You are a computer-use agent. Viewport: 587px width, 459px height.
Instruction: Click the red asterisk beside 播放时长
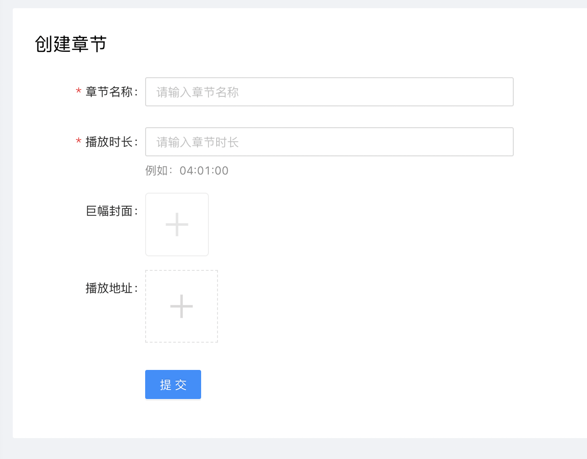(x=78, y=141)
